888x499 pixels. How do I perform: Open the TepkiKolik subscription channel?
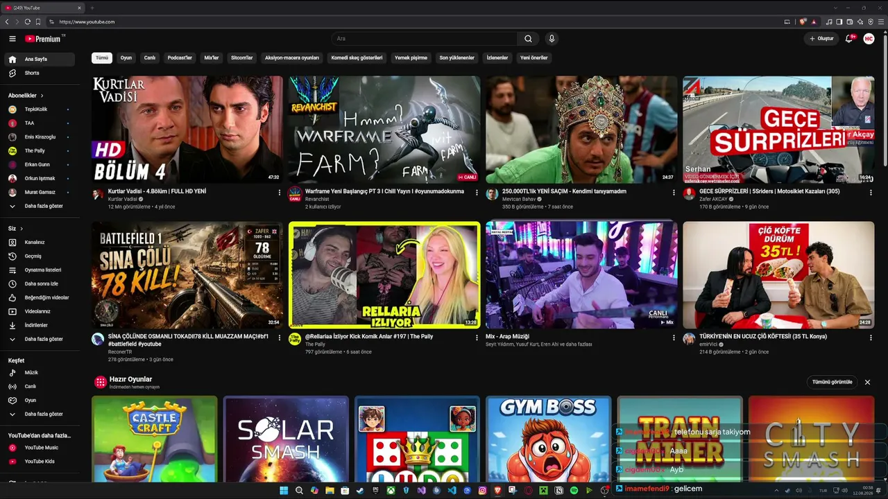coord(40,109)
